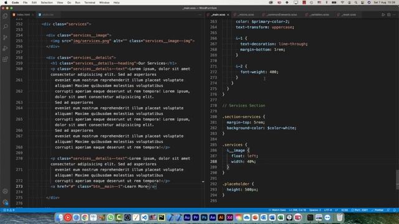Click the '.placeholder' selector on line 292
Image resolution: width=399 pixels, height=224 pixels.
click(x=236, y=184)
